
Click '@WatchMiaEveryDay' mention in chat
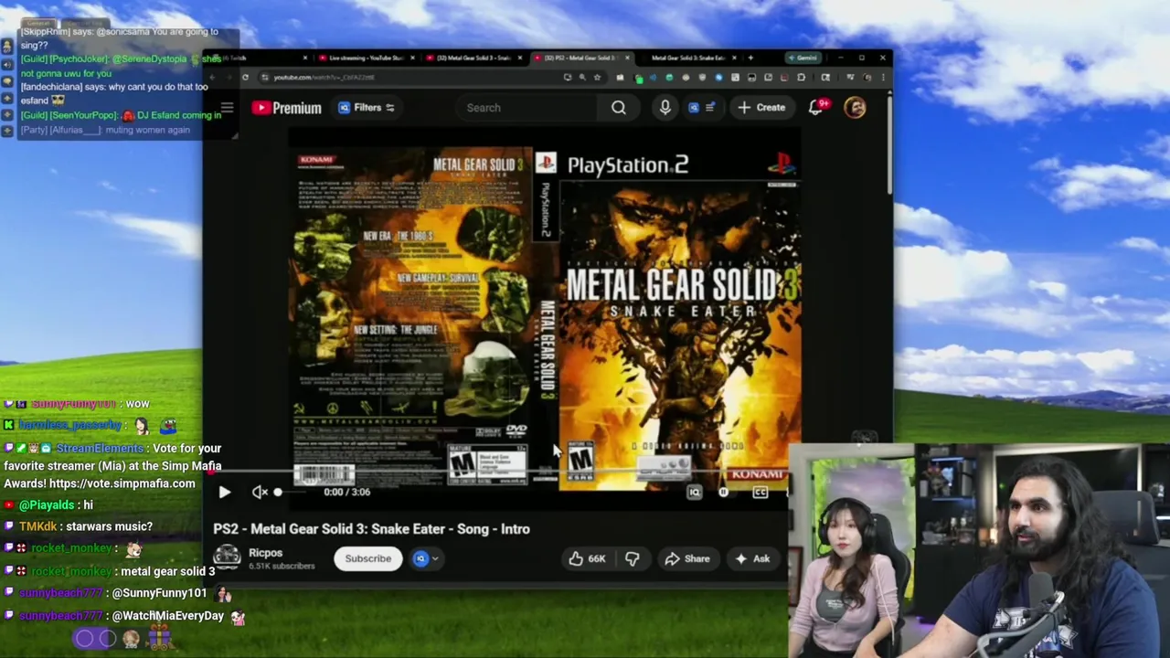coord(168,616)
